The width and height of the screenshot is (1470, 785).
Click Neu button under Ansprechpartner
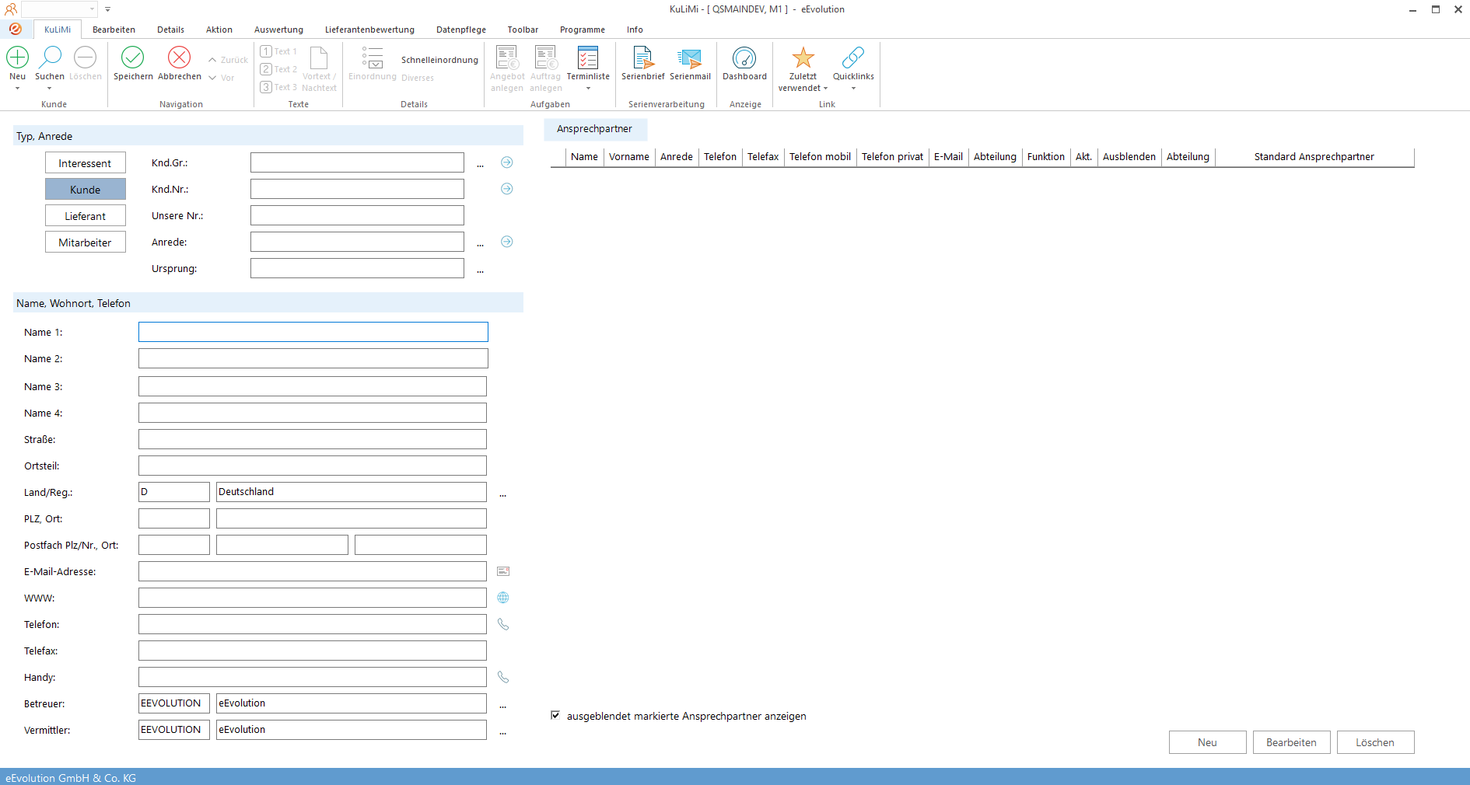coord(1207,742)
